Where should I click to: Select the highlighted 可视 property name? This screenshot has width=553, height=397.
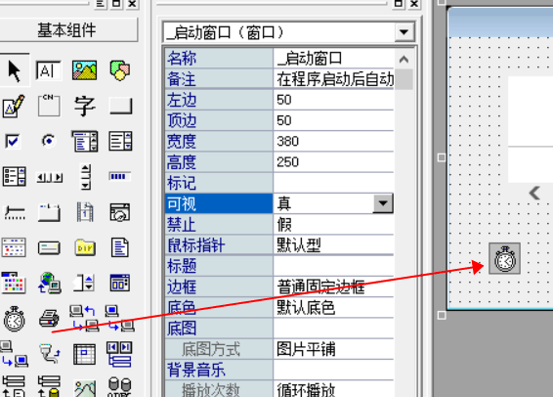tap(219, 203)
